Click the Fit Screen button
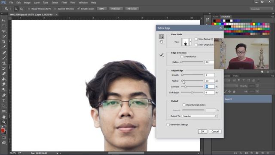The image size is (275, 155). 116,9
